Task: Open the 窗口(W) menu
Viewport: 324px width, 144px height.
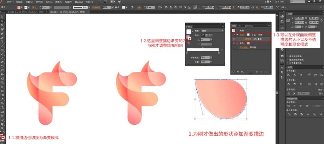Action: [79, 2]
